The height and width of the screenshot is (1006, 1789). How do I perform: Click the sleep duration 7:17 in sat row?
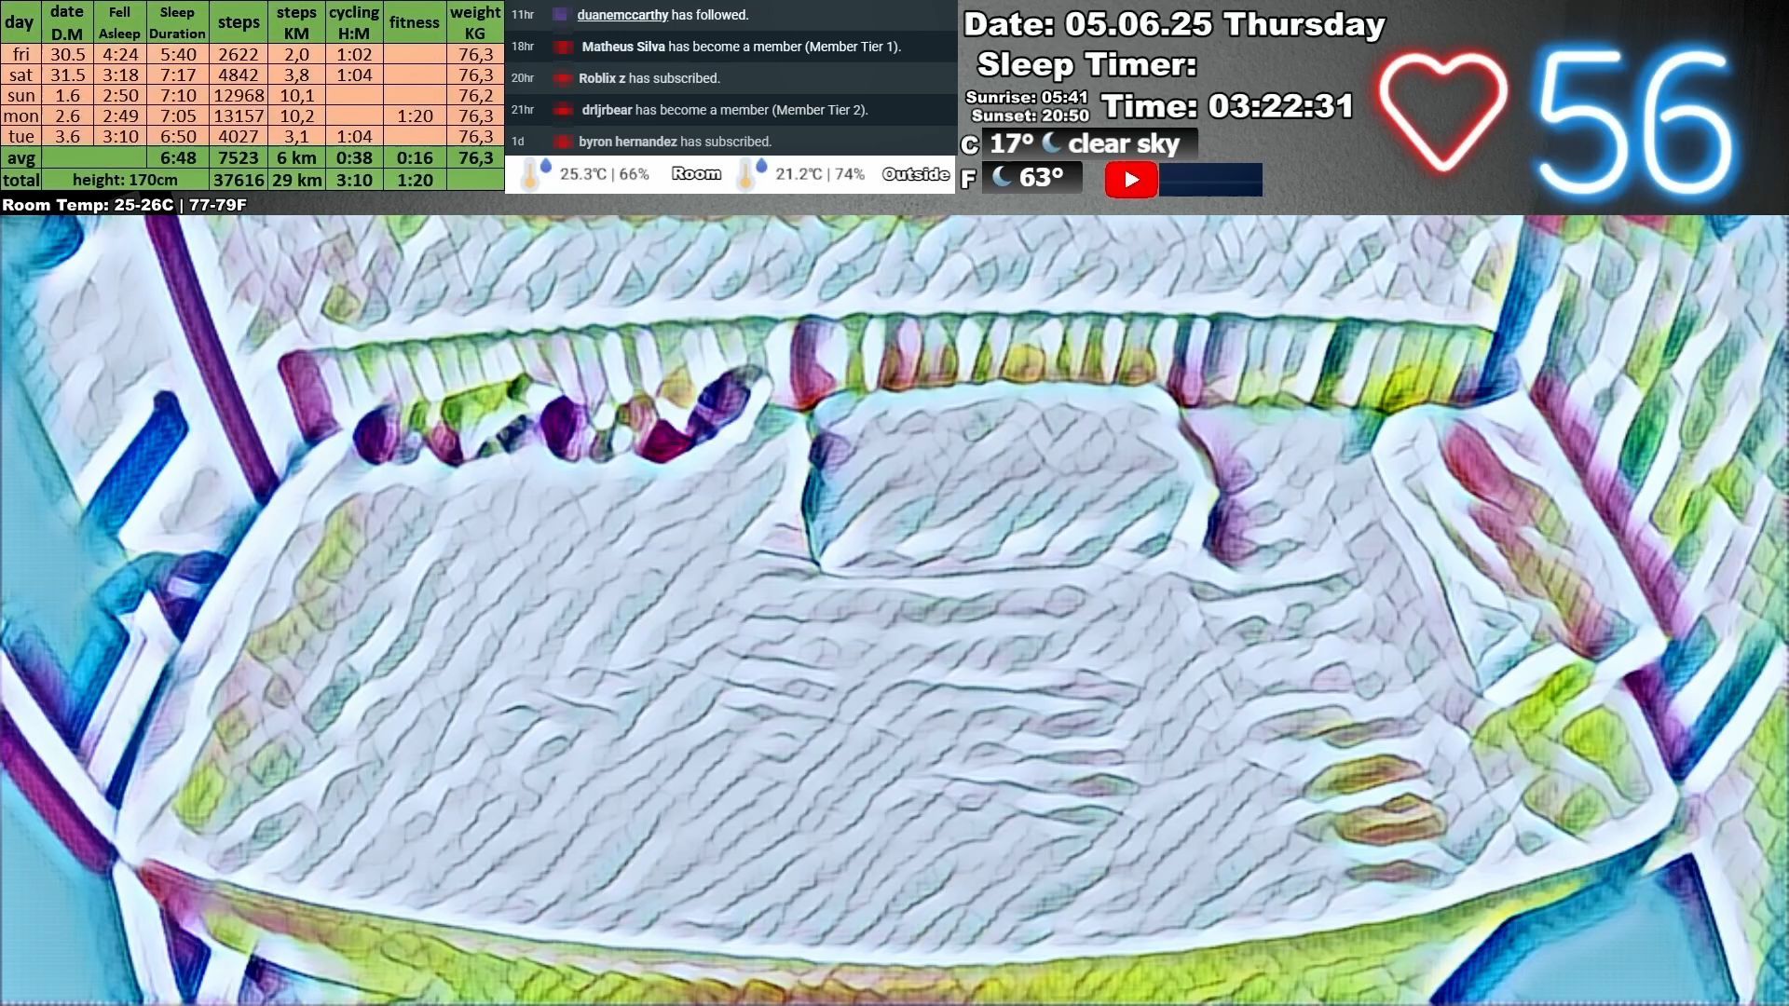pos(178,75)
